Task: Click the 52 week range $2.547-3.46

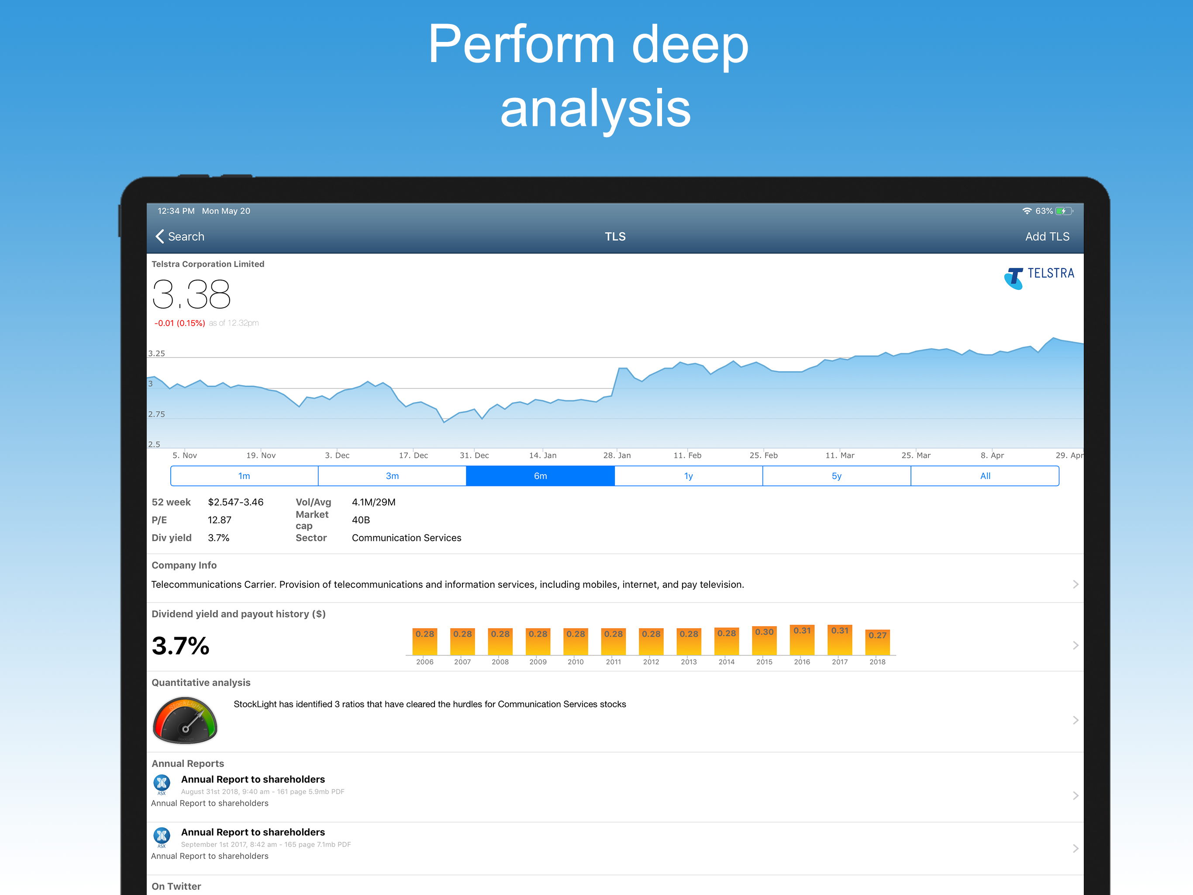Action: coord(236,502)
